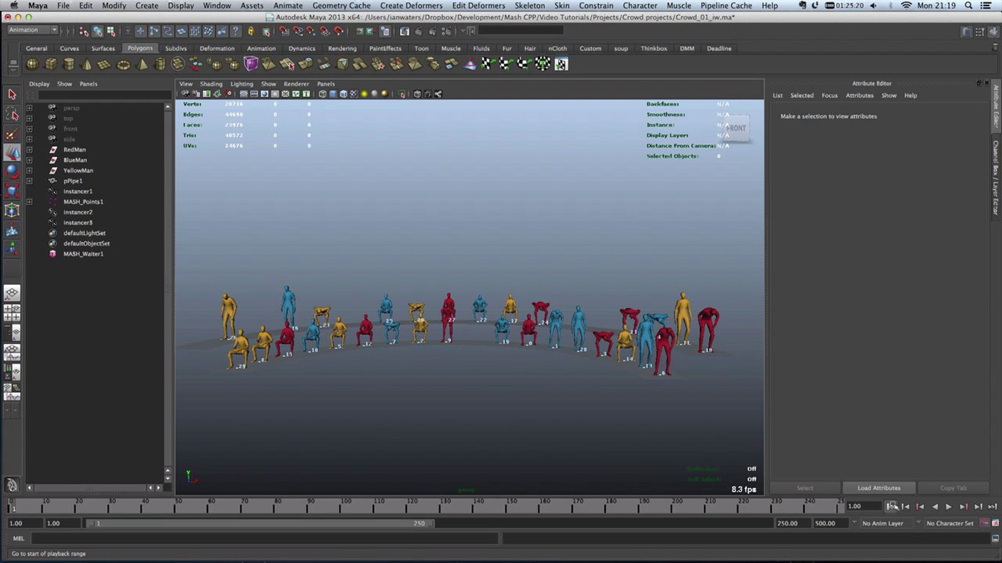Click play forwards button
The width and height of the screenshot is (1002, 563).
[x=949, y=507]
